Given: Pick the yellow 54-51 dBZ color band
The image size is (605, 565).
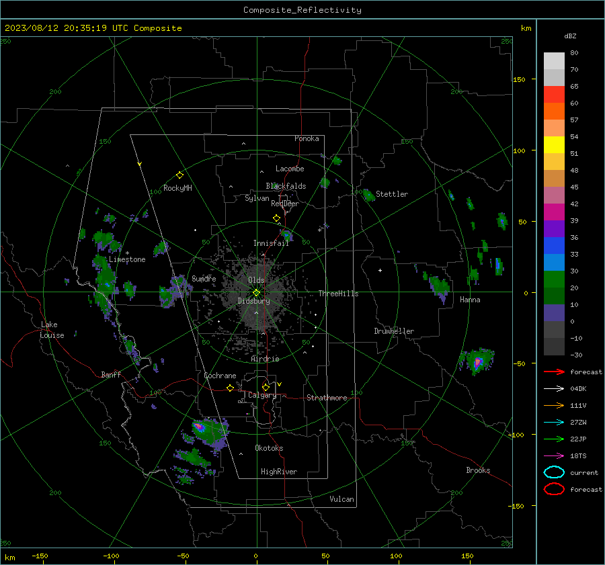Looking at the screenshot, I should (554, 145).
